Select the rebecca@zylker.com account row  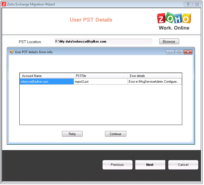[x=47, y=82]
